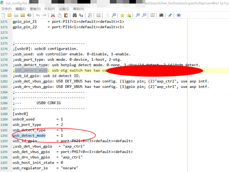Open the 设置(S) menu

[64, 9]
